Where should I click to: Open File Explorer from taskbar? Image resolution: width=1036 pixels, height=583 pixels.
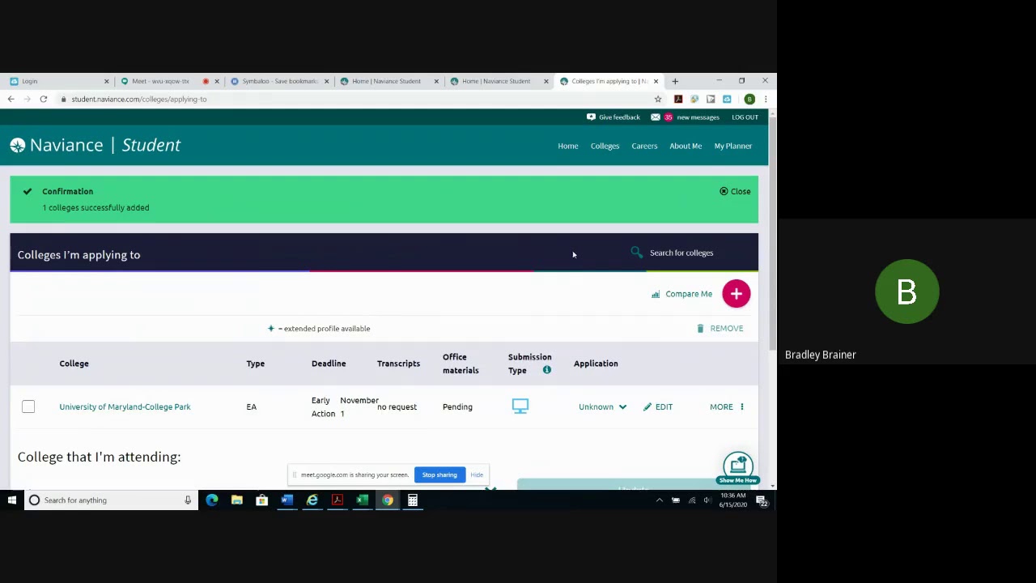click(237, 500)
